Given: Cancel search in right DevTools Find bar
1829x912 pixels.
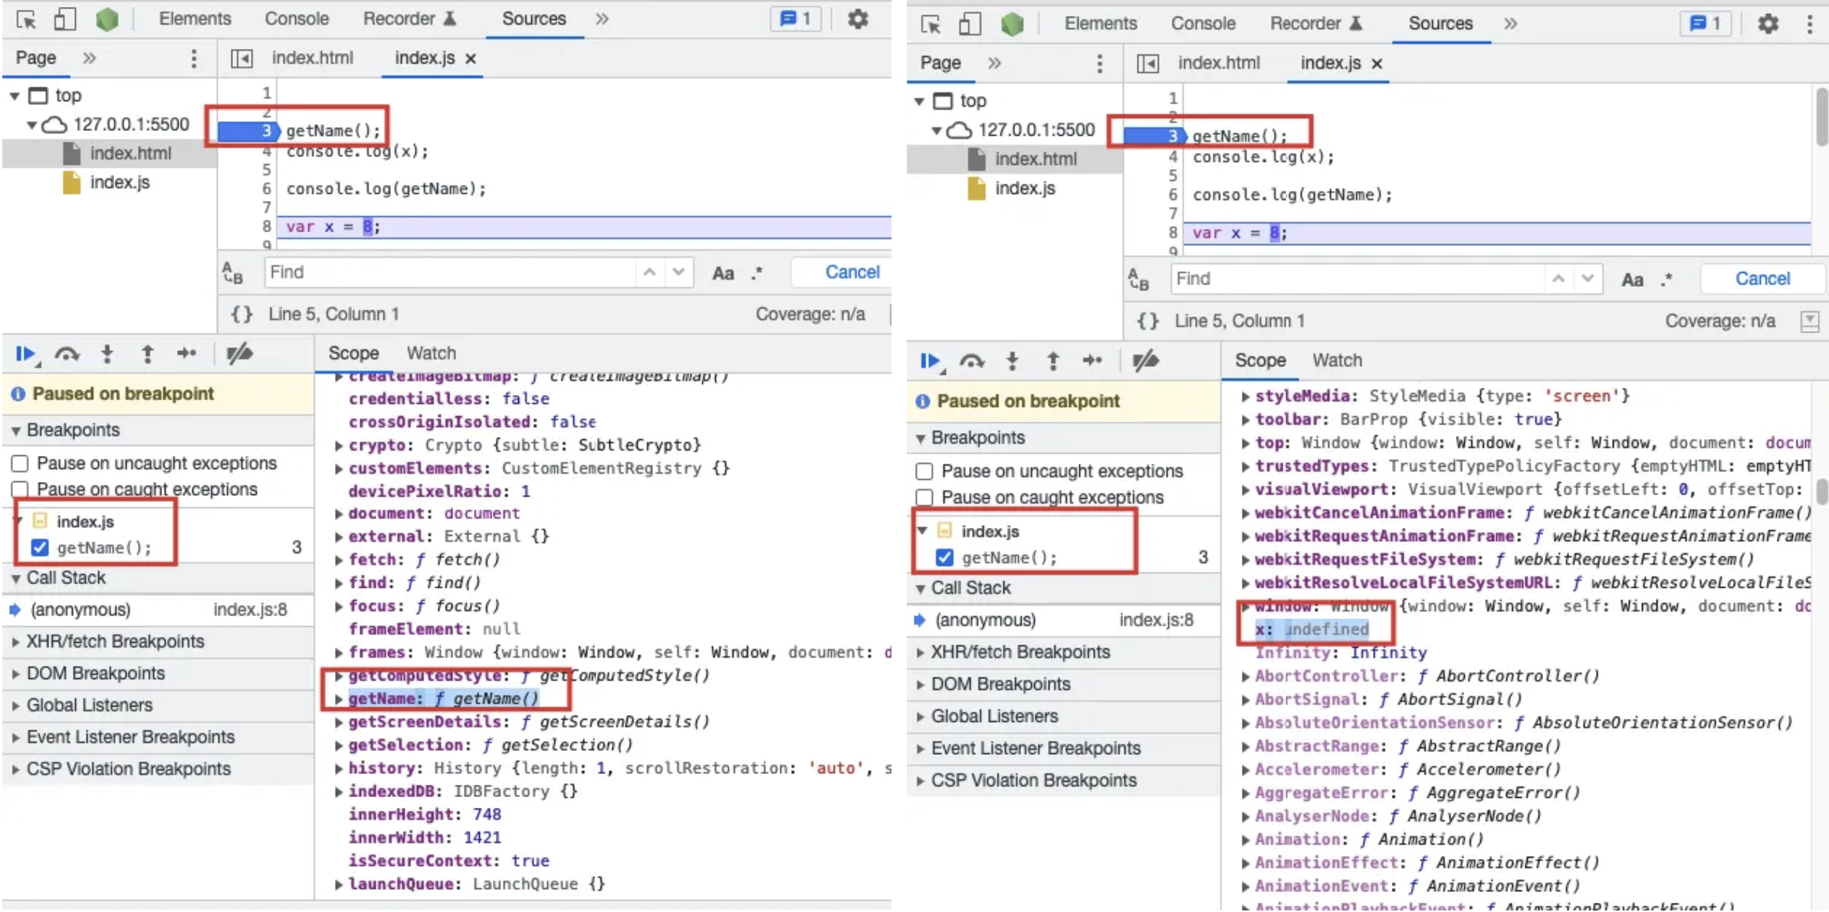Looking at the screenshot, I should click(x=1762, y=279).
